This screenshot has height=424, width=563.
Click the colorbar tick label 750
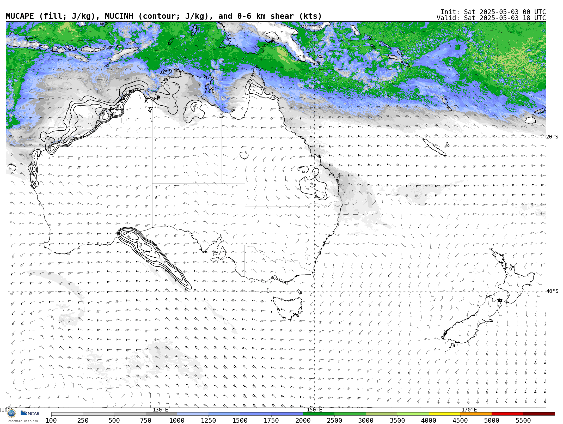146,420
